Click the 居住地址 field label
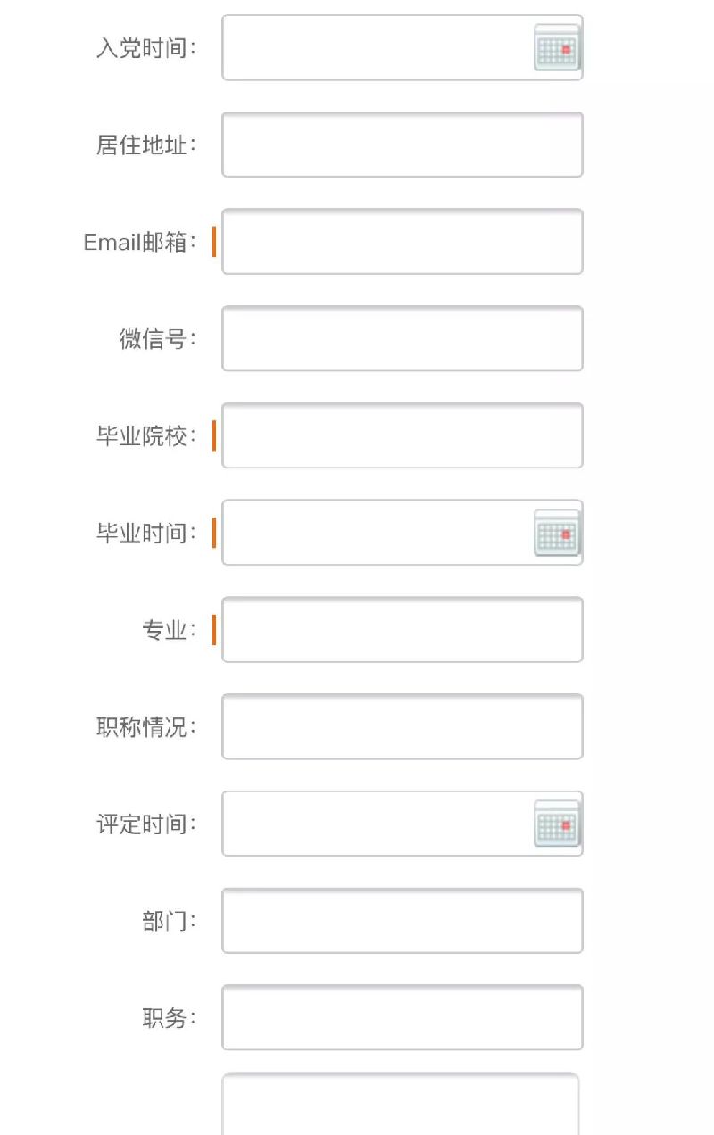Viewport: 714px width, 1135px height. pos(145,145)
